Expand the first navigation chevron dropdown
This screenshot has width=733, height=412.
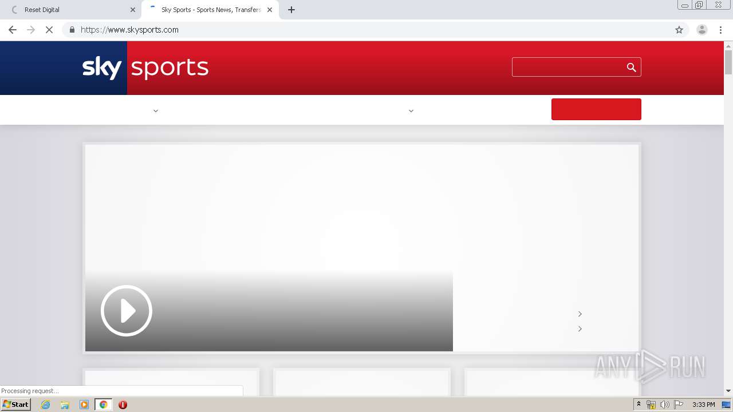point(156,110)
